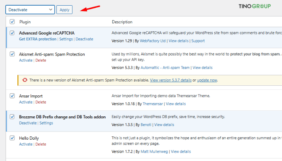
Task: View details of the Akismet plugin
Action: (203, 68)
